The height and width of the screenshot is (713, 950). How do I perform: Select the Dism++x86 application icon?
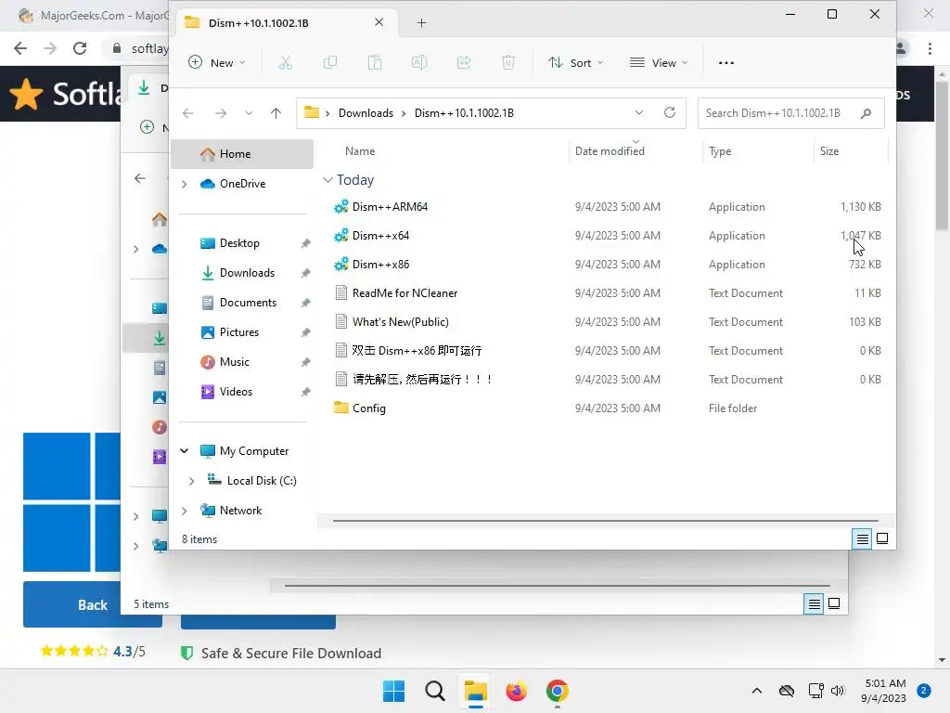pyautogui.click(x=341, y=264)
